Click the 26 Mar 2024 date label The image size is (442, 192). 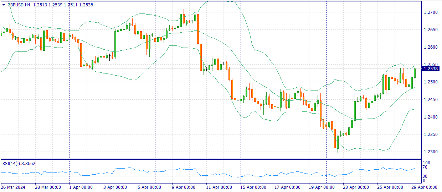(x=13, y=187)
